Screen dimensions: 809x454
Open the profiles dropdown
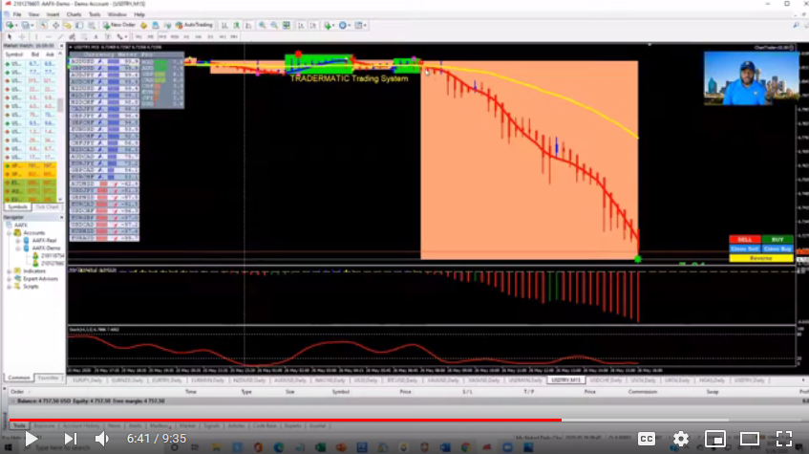(27, 25)
